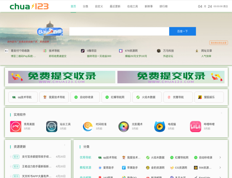Click the 优雅导航 red icon
Screen dimensions: 232x178
point(169,97)
